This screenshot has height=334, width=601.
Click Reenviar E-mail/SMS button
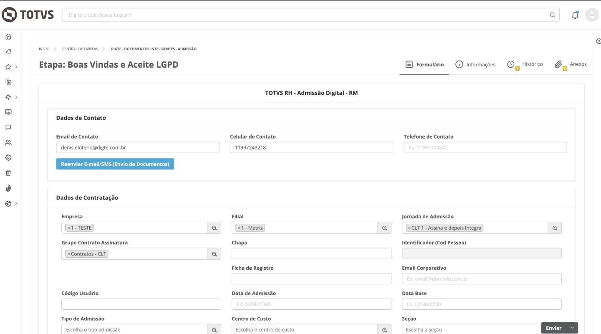tap(115, 164)
